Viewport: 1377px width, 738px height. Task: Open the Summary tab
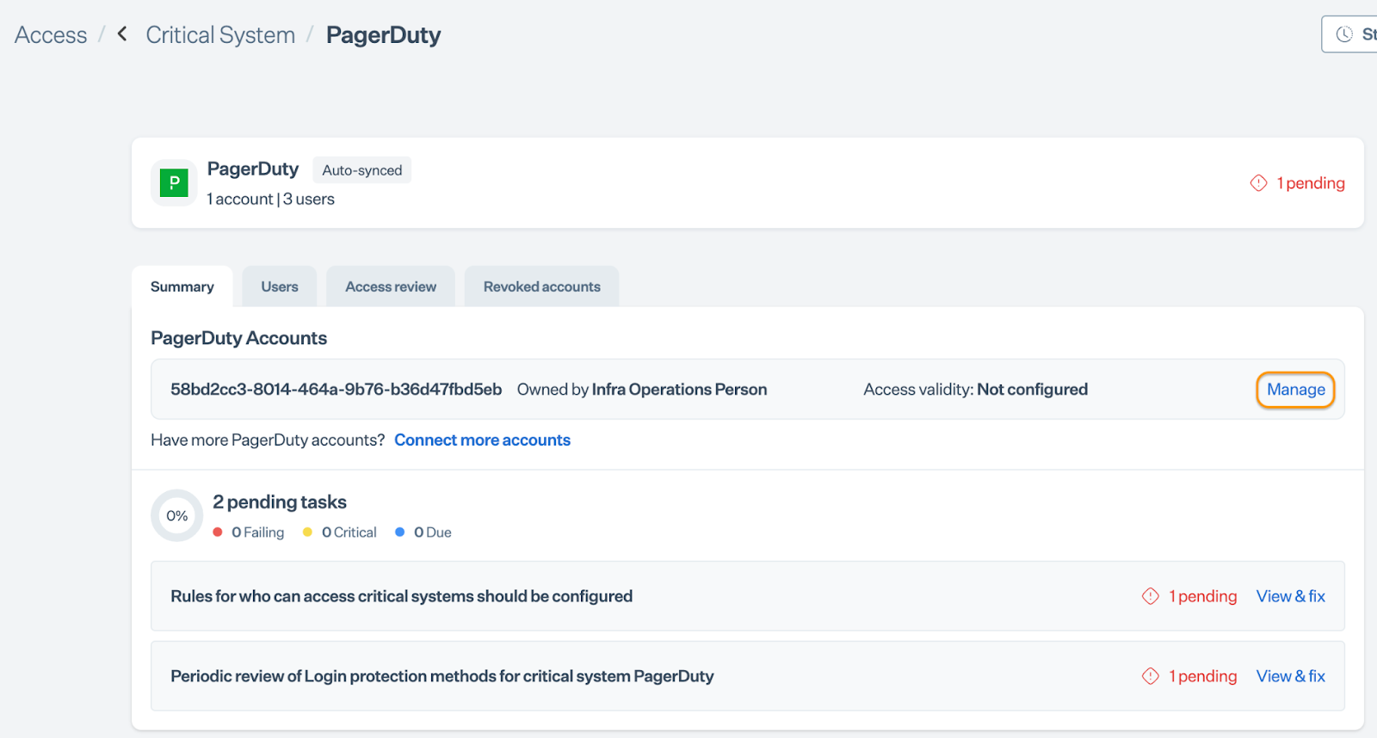(182, 286)
